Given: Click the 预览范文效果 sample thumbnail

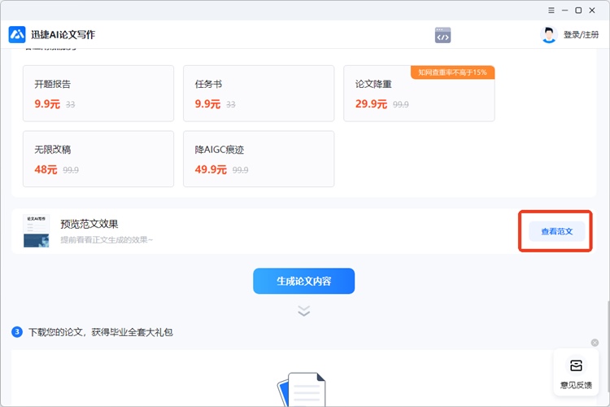Looking at the screenshot, I should pos(37,231).
